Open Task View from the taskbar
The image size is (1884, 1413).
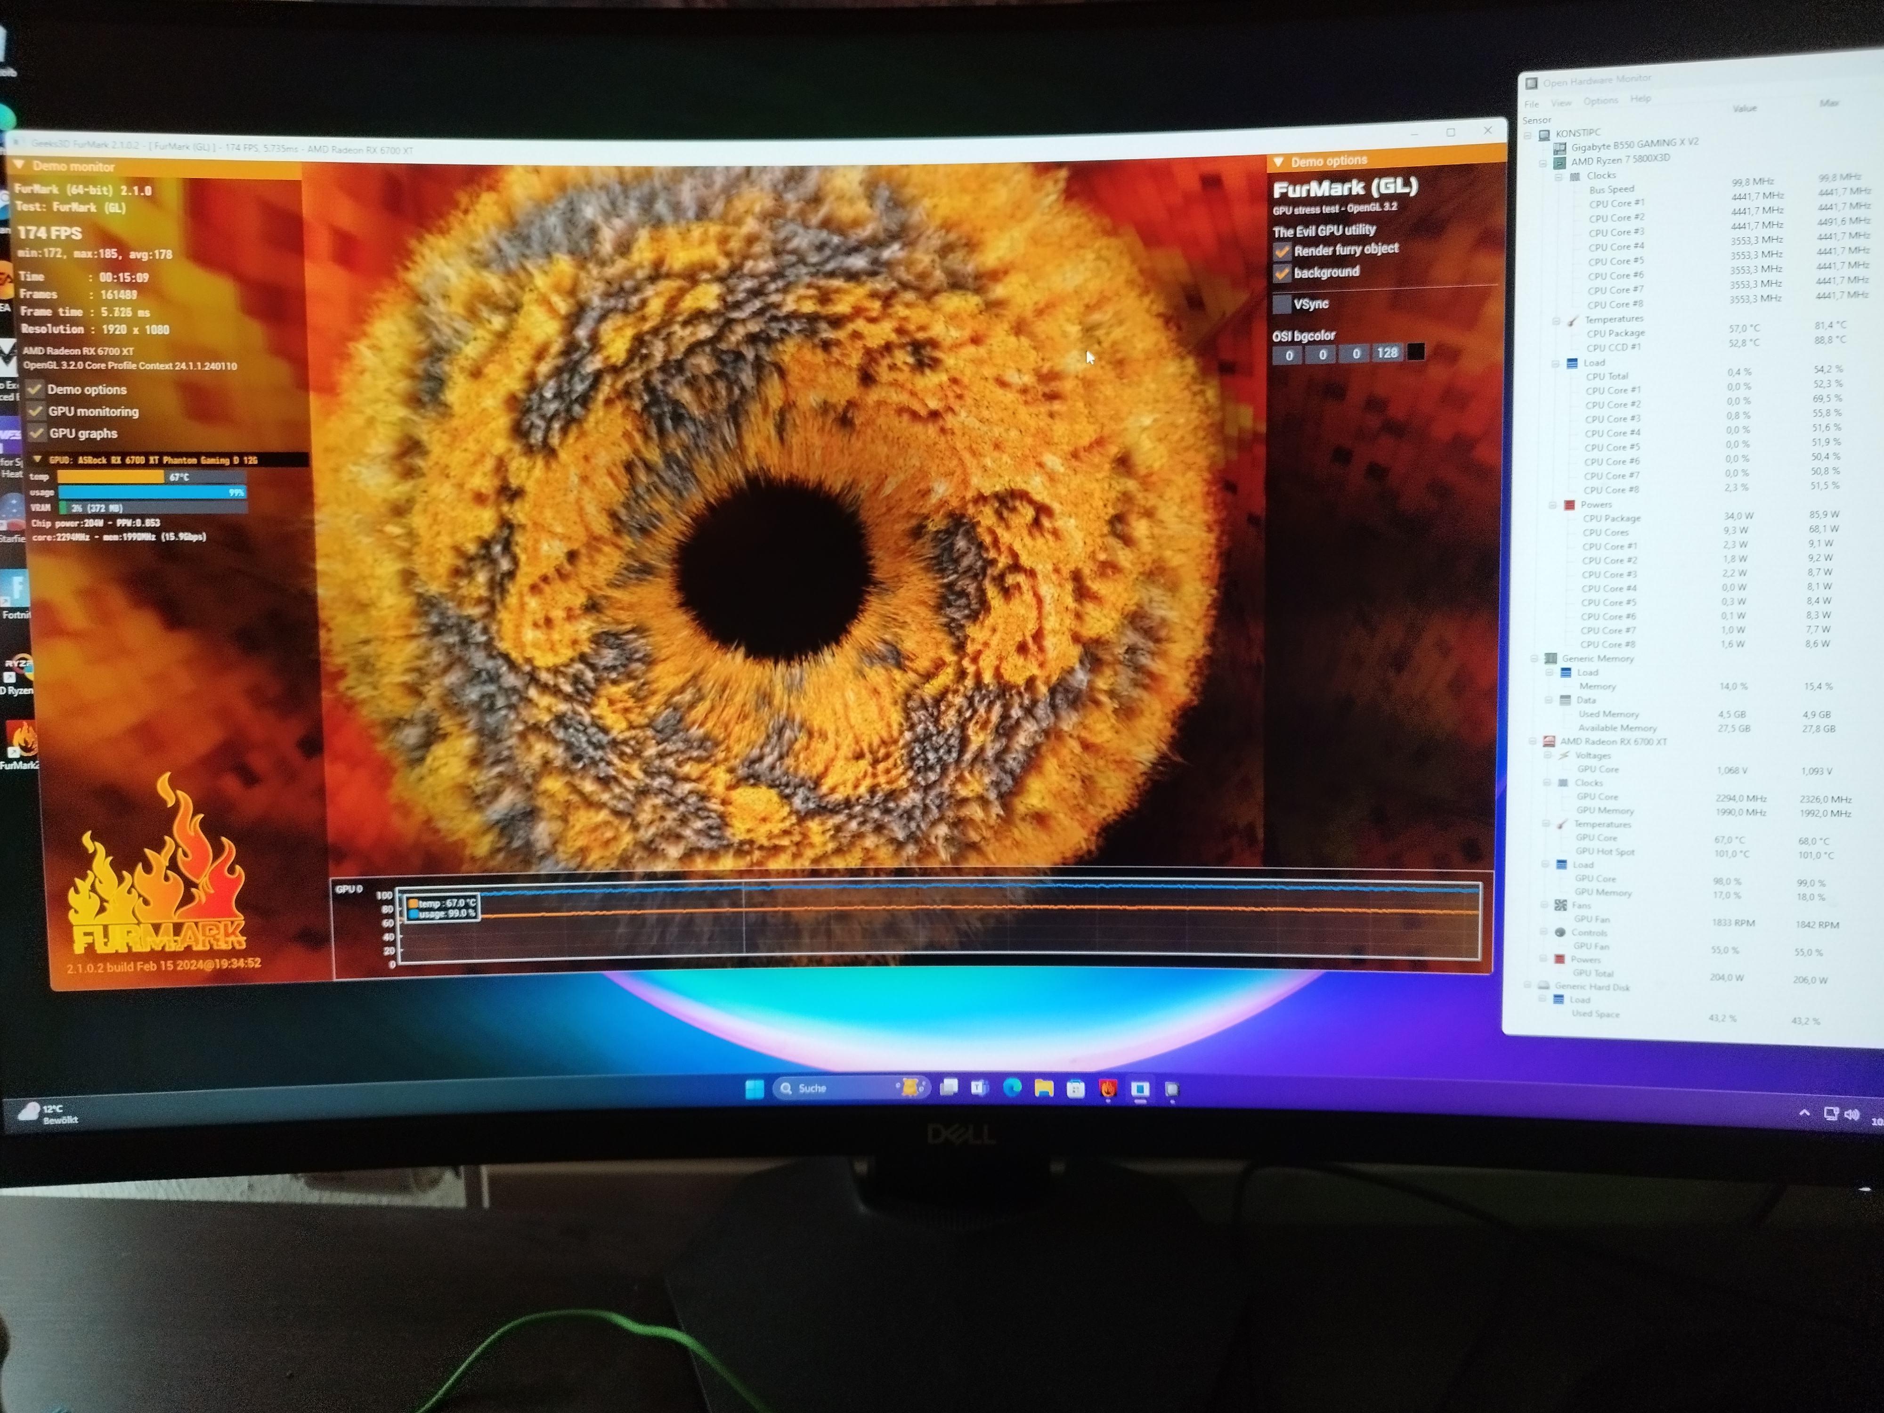click(x=949, y=1088)
